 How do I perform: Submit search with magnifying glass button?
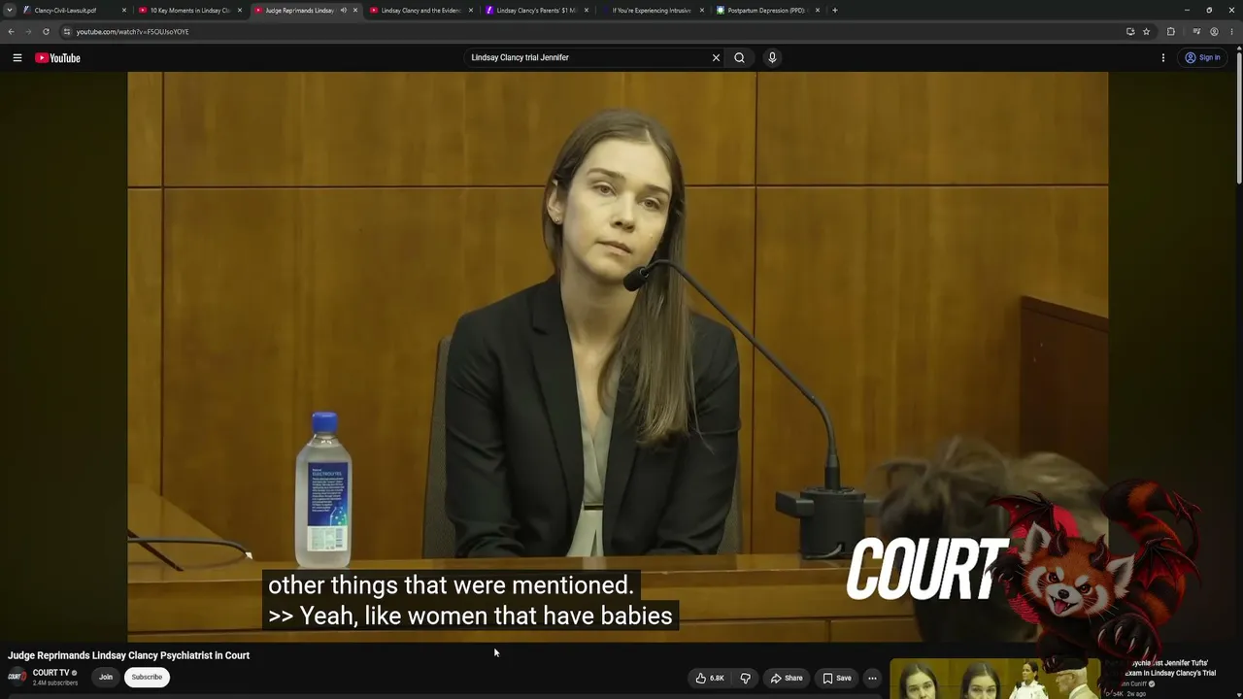click(x=739, y=57)
